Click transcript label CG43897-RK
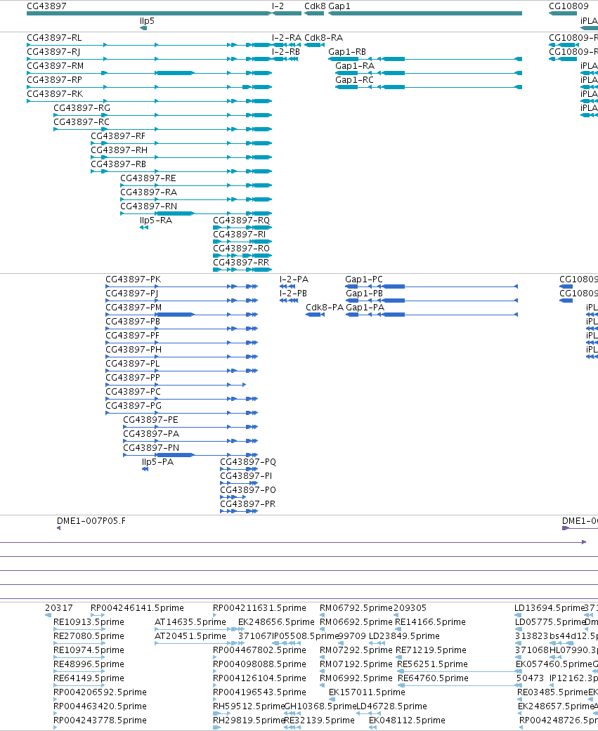The width and height of the screenshot is (598, 731). click(x=55, y=93)
